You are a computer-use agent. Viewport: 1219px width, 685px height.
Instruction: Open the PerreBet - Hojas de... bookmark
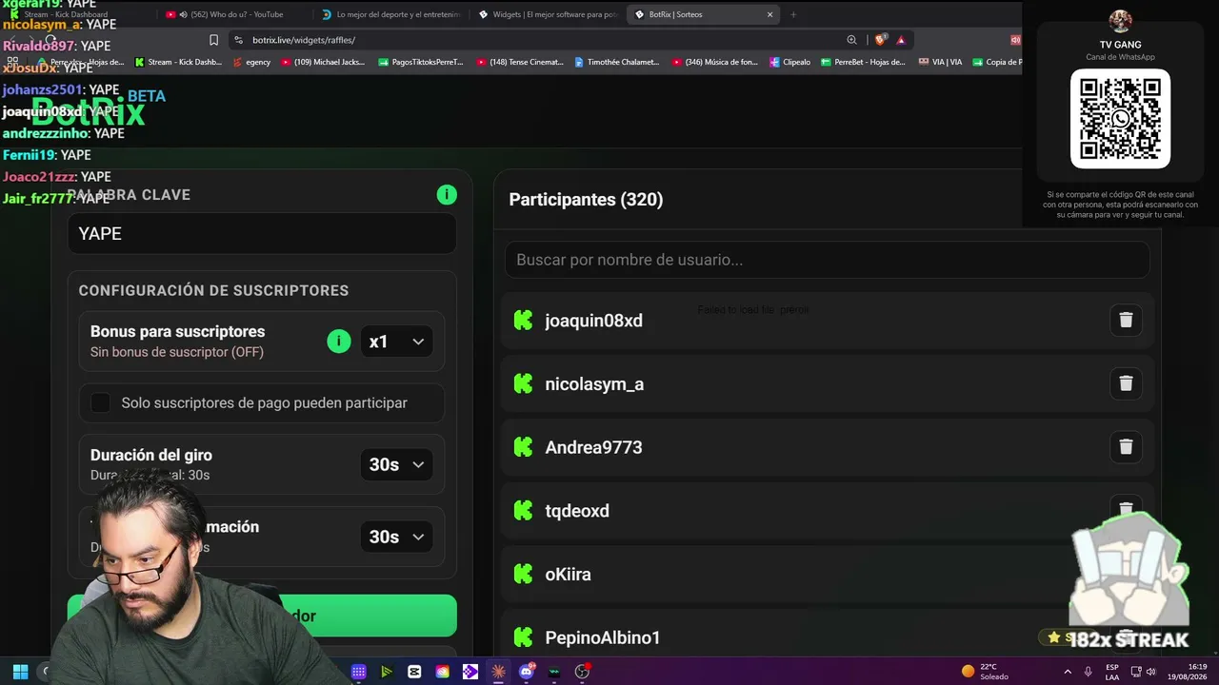863,62
